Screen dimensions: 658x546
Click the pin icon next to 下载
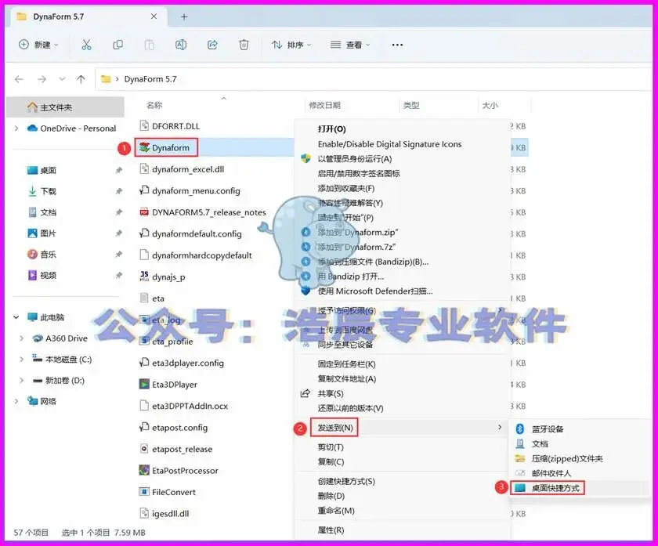[119, 191]
